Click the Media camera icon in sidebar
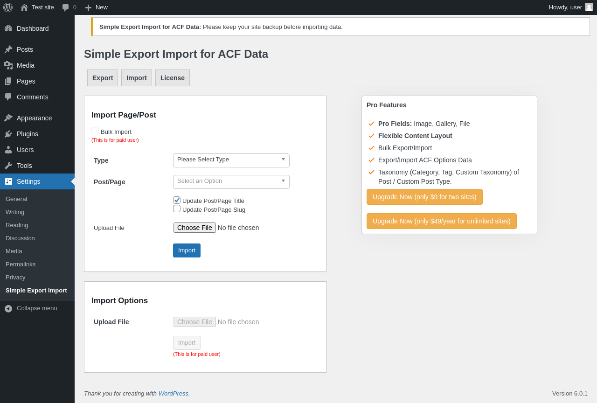The width and height of the screenshot is (597, 403). point(8,65)
